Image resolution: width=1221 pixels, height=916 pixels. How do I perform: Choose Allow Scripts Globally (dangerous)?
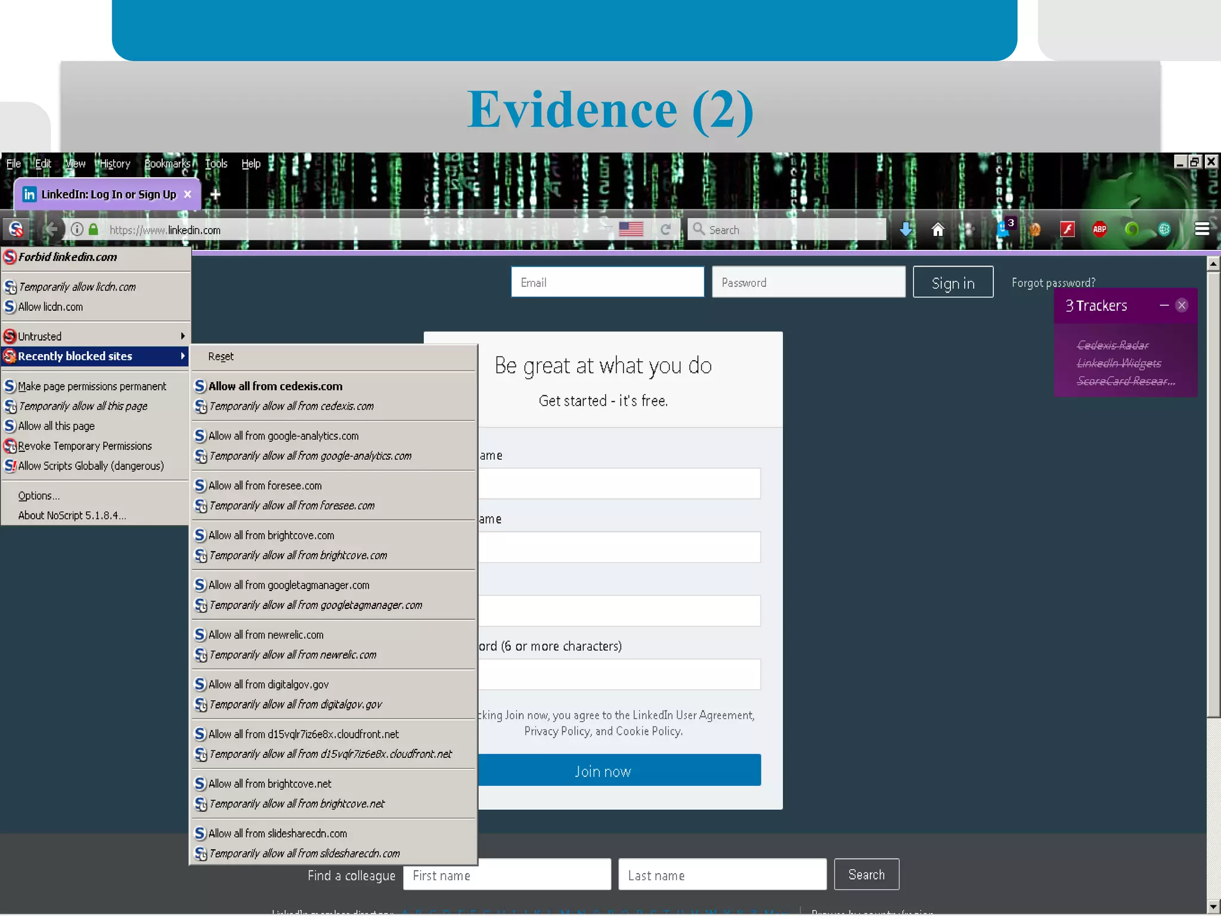95,466
